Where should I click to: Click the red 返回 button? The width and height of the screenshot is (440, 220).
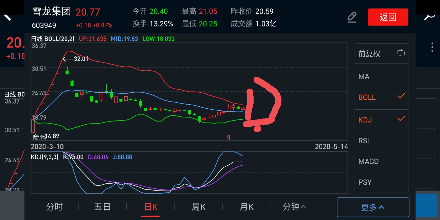pyautogui.click(x=388, y=17)
